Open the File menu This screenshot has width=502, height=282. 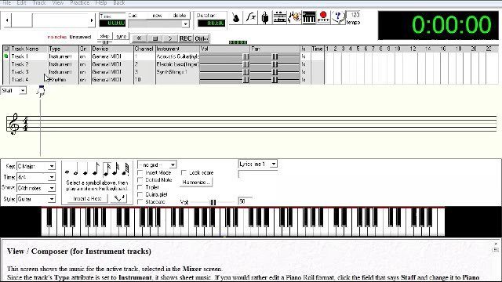(x=6, y=3)
